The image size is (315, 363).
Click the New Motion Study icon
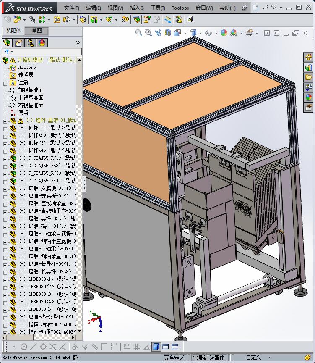point(125,19)
